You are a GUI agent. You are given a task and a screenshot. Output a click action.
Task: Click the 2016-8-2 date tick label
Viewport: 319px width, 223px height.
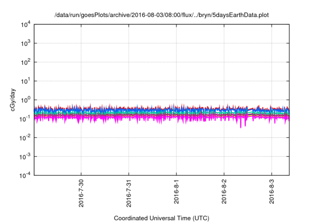coord(224,191)
